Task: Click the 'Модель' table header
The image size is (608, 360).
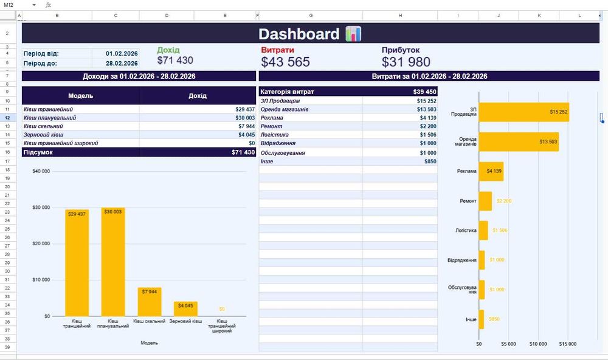Action: pyautogui.click(x=81, y=95)
